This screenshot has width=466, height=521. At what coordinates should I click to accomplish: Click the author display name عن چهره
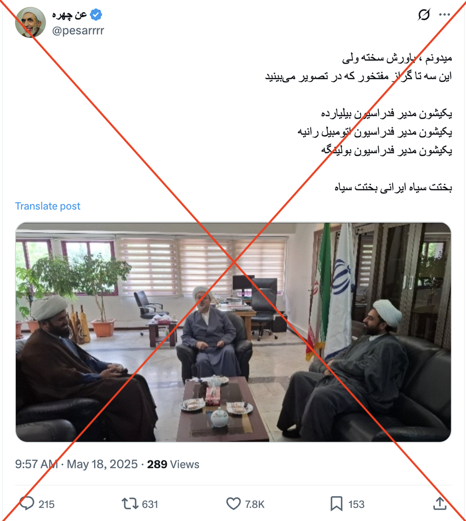69,14
